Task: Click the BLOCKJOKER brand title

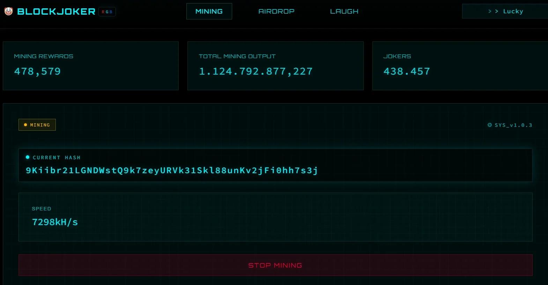Action: pos(56,11)
